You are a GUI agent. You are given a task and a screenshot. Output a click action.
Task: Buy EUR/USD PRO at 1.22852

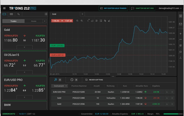pos(38,88)
